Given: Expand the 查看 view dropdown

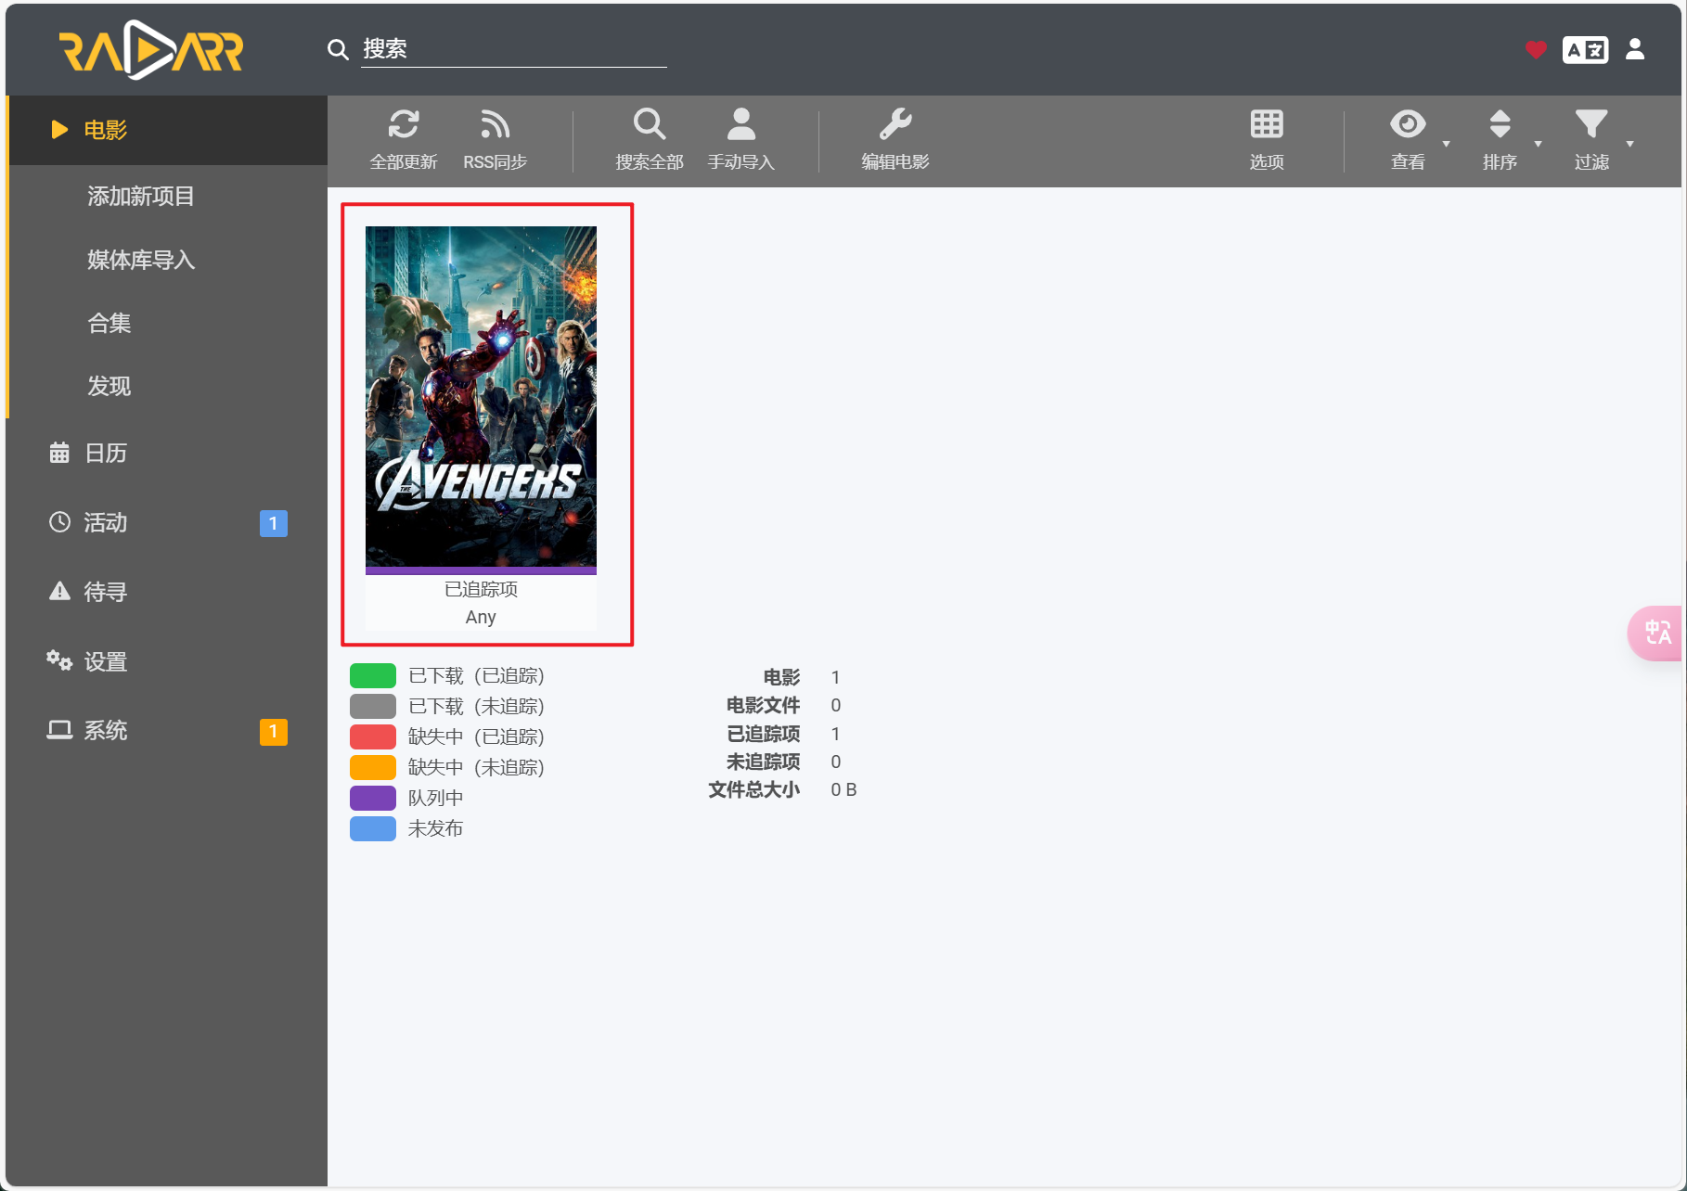Looking at the screenshot, I should pos(1417,140).
